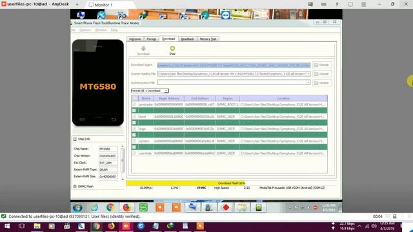Open Chrome on the remote taskbar

click(x=110, y=208)
